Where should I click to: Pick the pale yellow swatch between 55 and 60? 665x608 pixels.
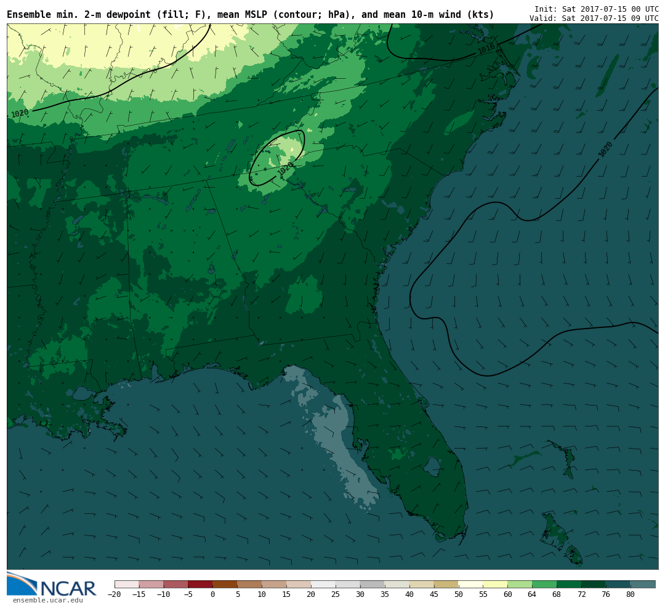point(496,584)
